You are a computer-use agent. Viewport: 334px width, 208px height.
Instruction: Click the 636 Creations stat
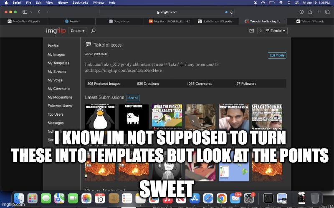coord(148,84)
